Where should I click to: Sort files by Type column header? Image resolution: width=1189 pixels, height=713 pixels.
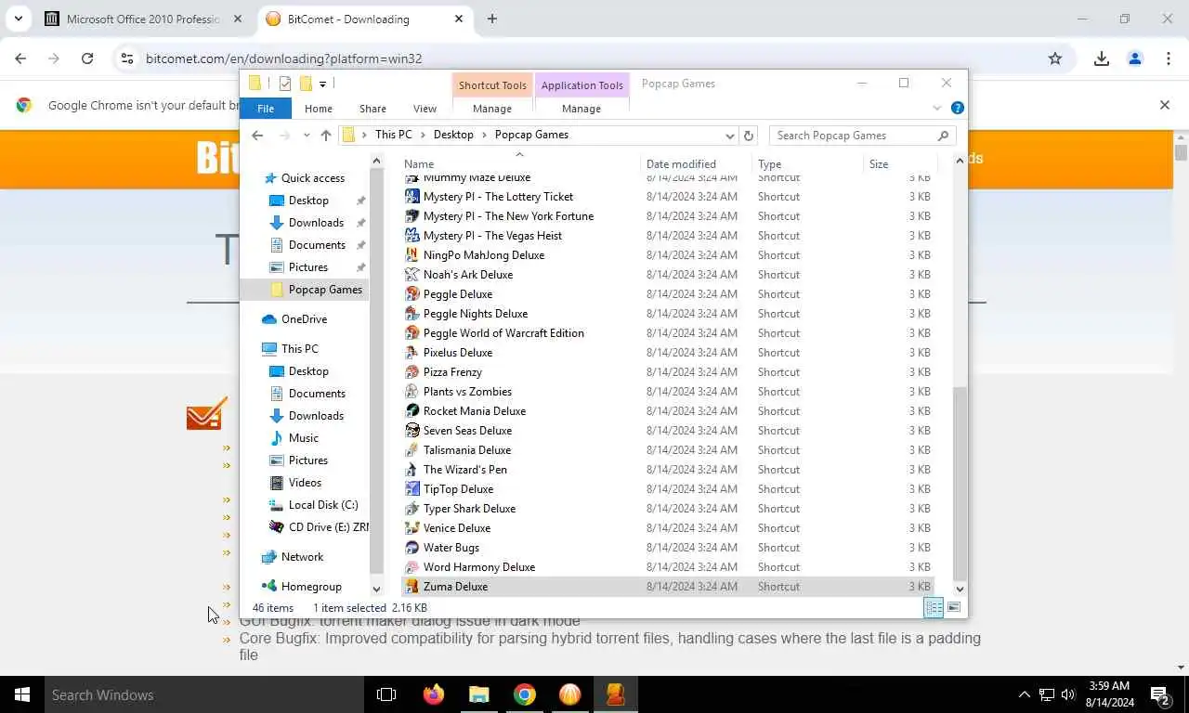pyautogui.click(x=807, y=164)
